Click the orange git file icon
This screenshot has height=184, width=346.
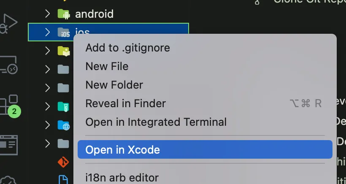point(63,162)
